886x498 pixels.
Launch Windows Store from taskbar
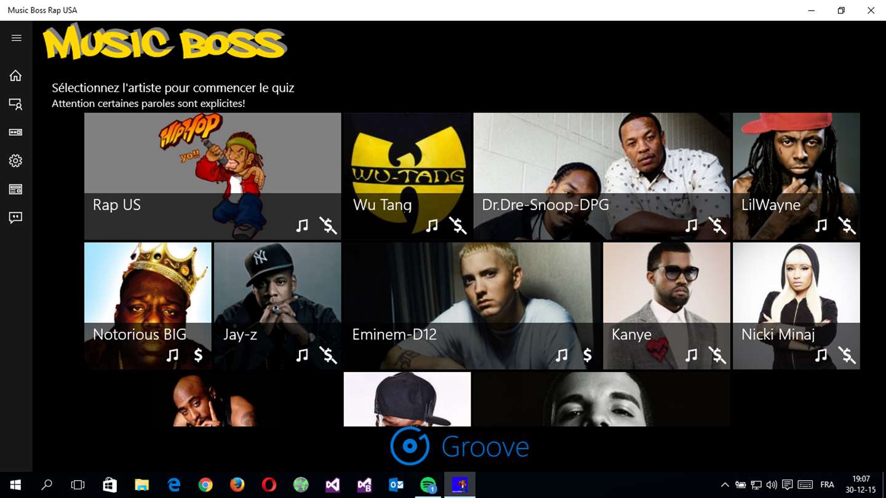[x=110, y=485]
